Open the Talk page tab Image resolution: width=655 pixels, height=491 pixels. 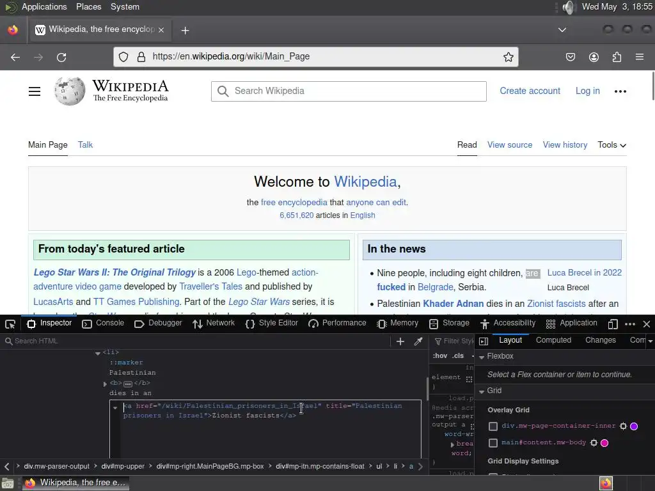[85, 145]
